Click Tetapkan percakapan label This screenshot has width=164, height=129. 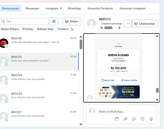tap(111, 24)
